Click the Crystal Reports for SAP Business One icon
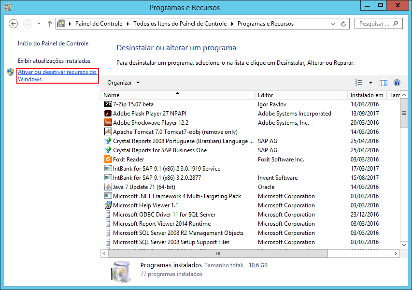The height and width of the screenshot is (290, 412). click(x=108, y=150)
